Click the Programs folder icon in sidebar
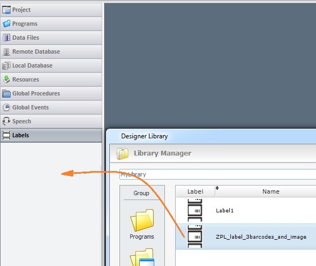 coord(6,24)
